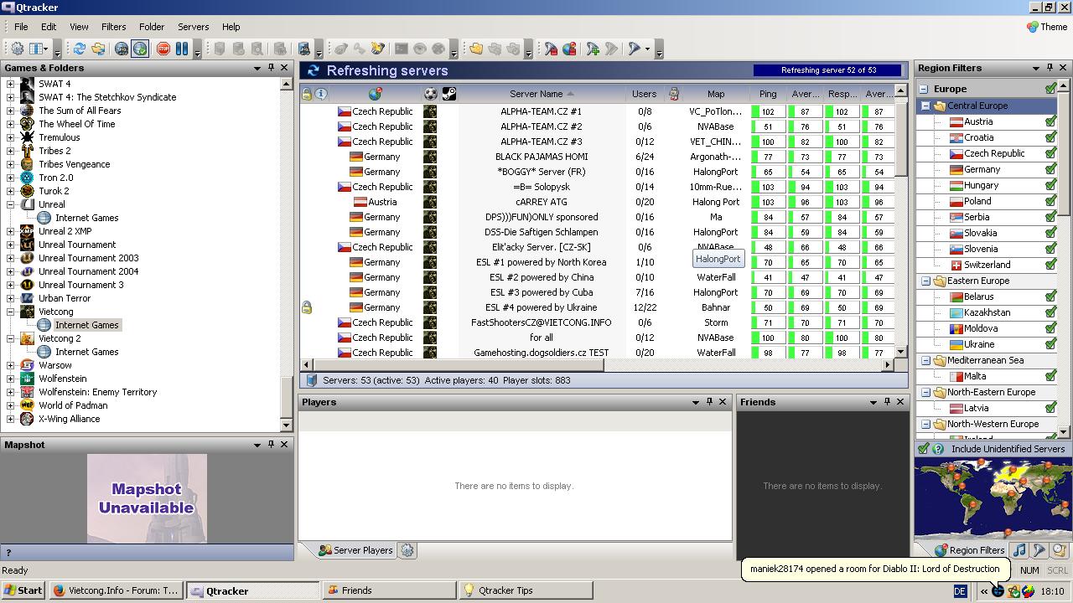Click the bots robot column header icon
Screen dimensions: 1073x603
click(673, 94)
